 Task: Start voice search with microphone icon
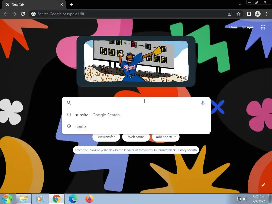pyautogui.click(x=203, y=103)
